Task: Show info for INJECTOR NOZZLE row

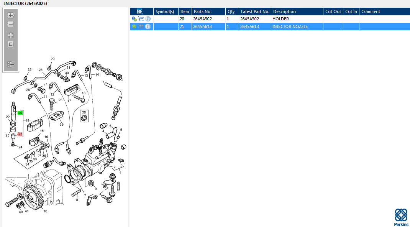Action: coord(148,26)
